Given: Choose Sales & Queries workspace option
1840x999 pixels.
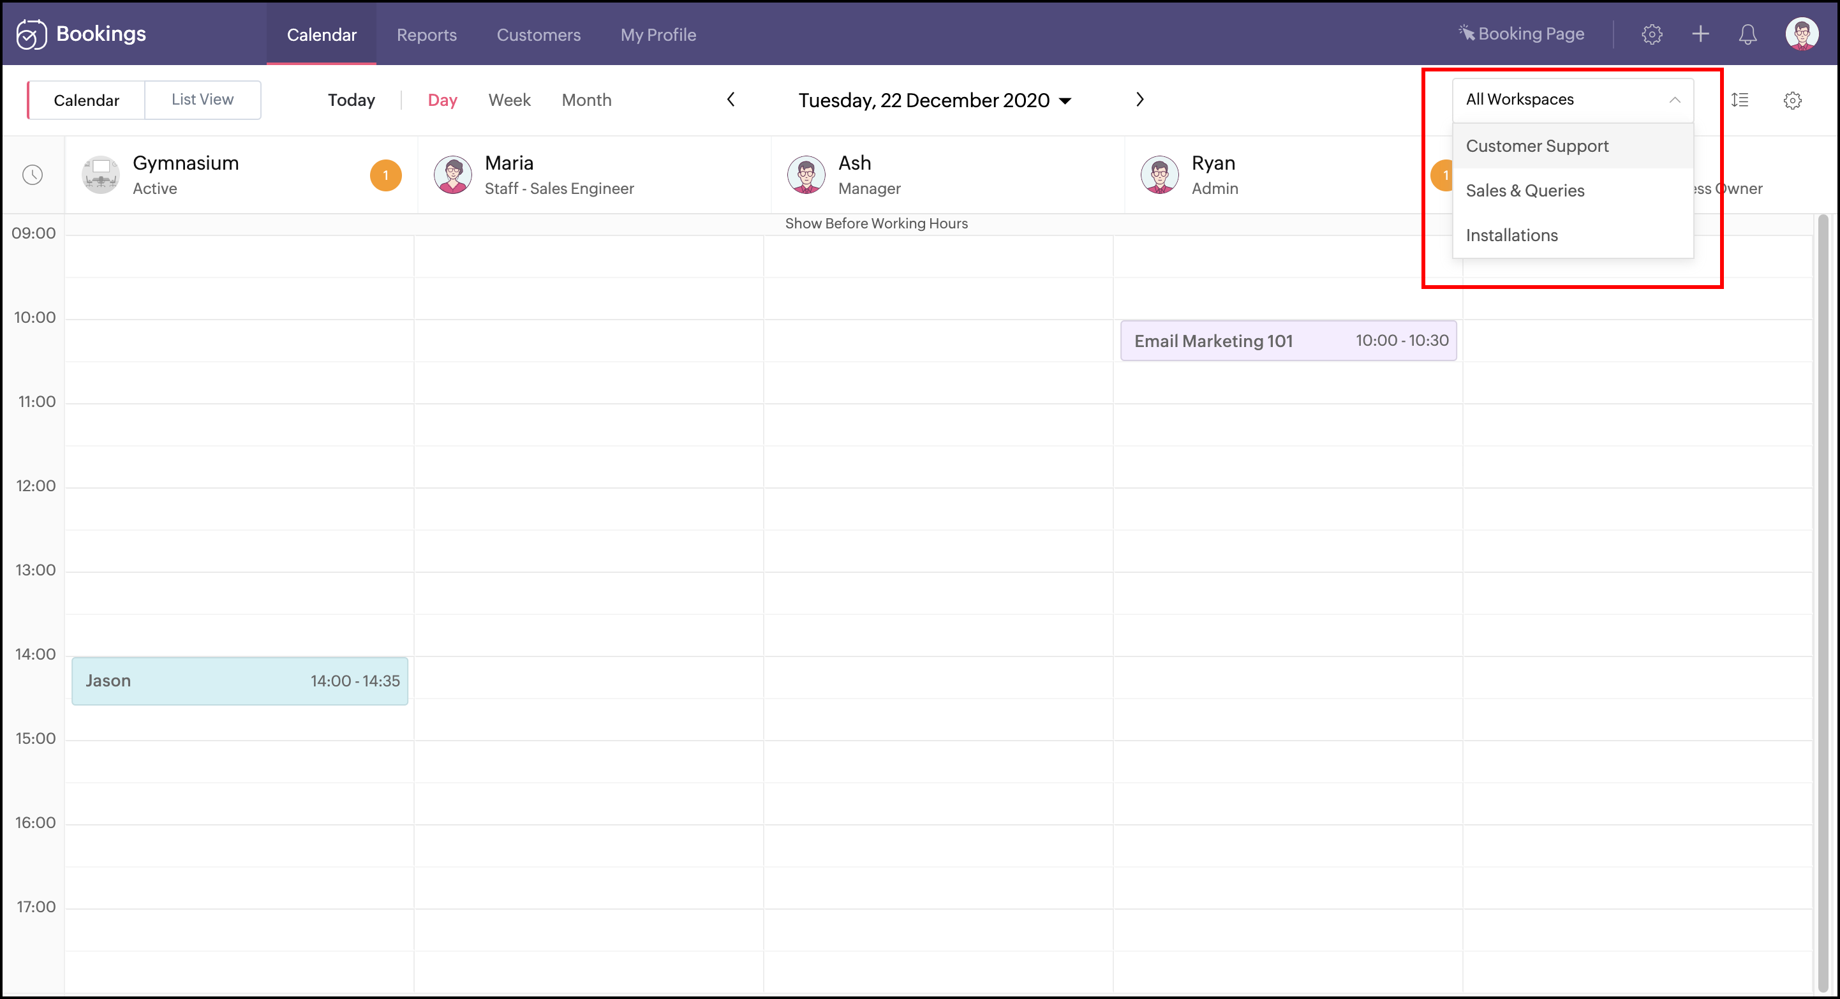Looking at the screenshot, I should coord(1524,191).
